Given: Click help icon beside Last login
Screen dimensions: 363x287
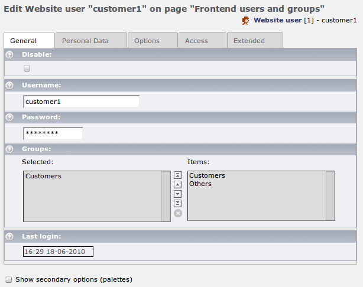Looking at the screenshot, I should pyautogui.click(x=9, y=237).
